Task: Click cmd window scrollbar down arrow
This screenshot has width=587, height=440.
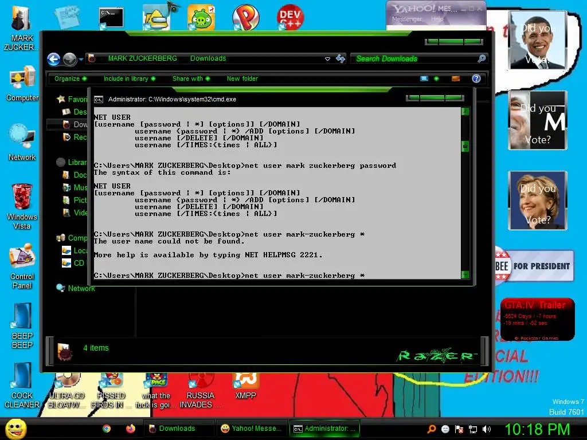Action: [465, 274]
